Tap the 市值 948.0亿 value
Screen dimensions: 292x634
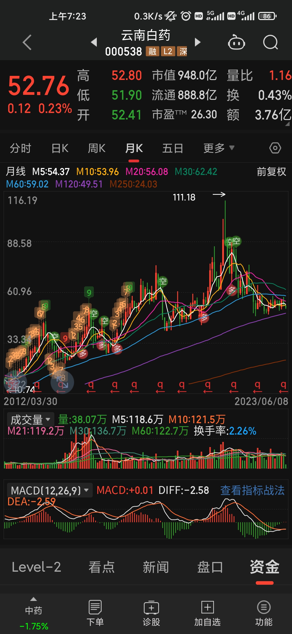coord(184,75)
